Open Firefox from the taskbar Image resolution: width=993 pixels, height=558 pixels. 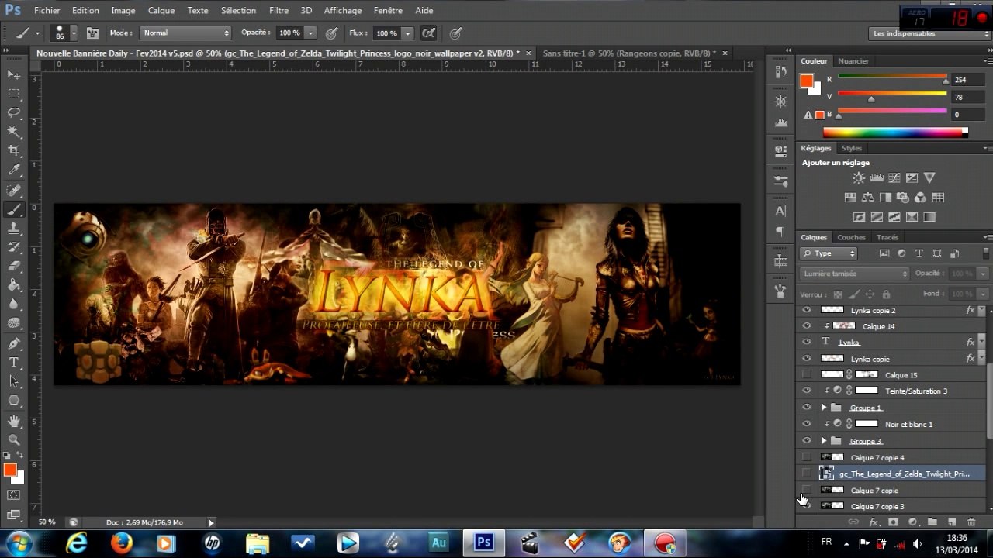click(x=122, y=543)
